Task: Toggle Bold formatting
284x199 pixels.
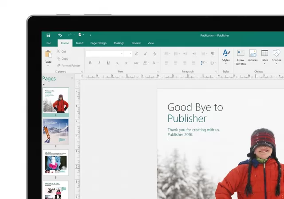Action: tap(90, 63)
